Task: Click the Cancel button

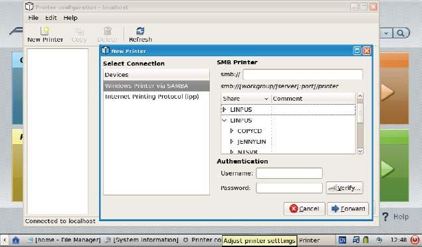Action: pos(304,209)
